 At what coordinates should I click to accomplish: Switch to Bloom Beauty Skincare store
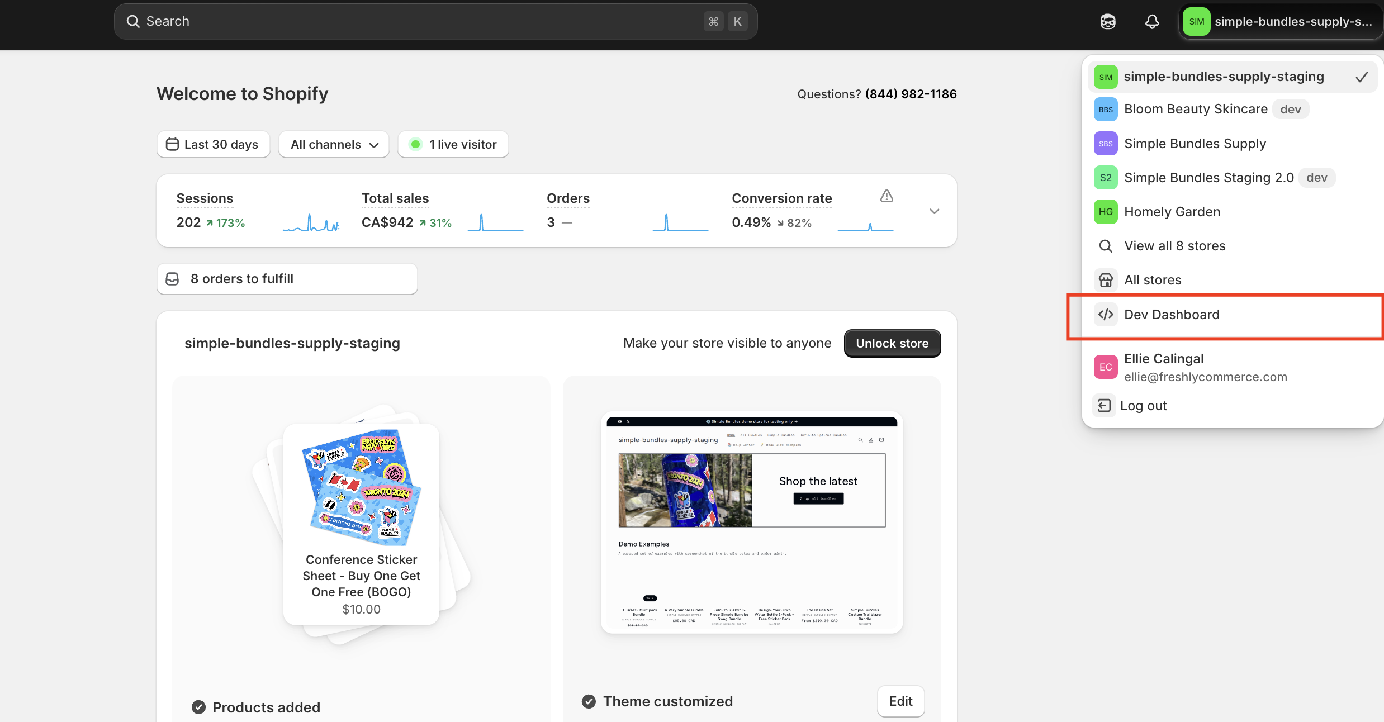coord(1196,110)
